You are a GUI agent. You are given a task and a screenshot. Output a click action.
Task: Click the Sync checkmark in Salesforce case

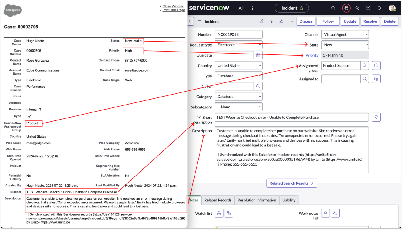(x=30, y=116)
